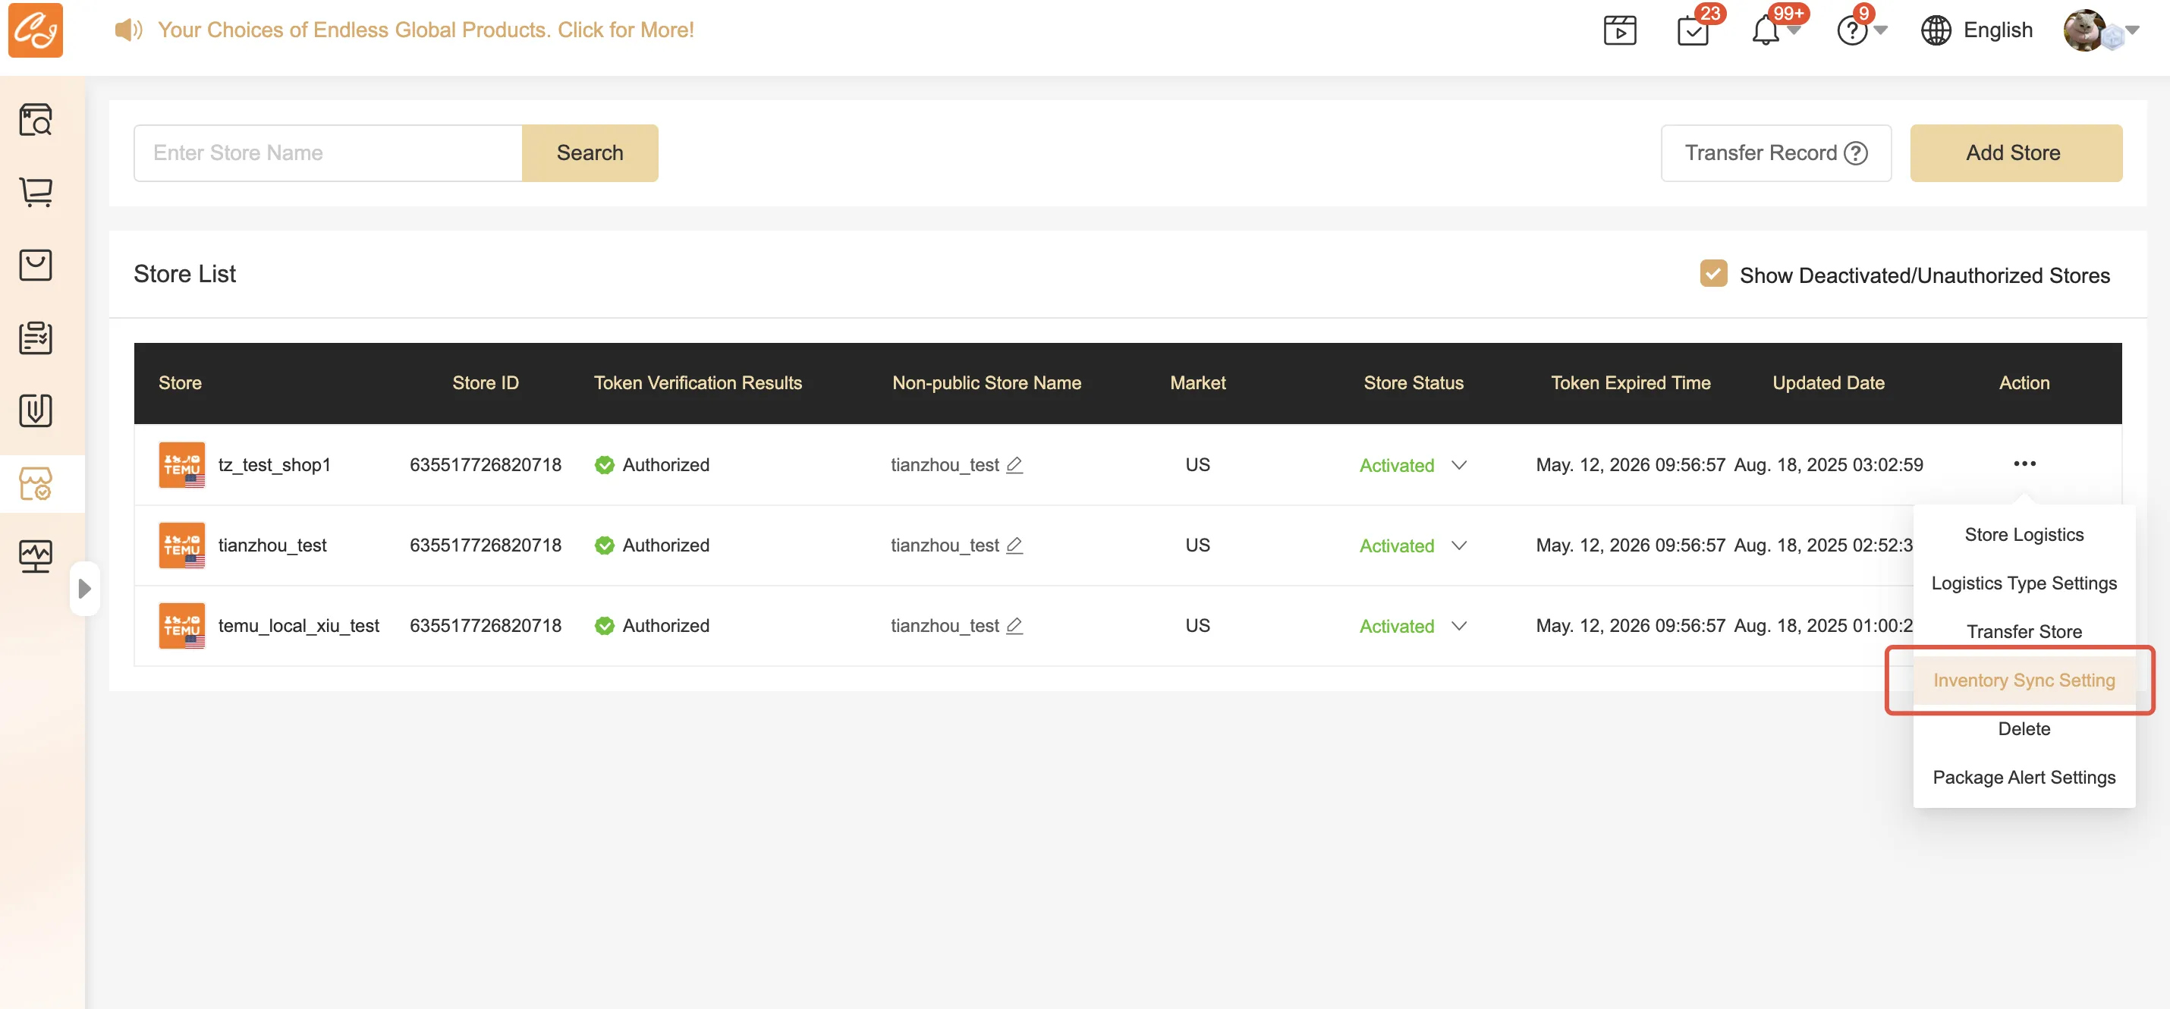
Task: Click the shopping cart sidebar icon
Action: click(x=36, y=192)
